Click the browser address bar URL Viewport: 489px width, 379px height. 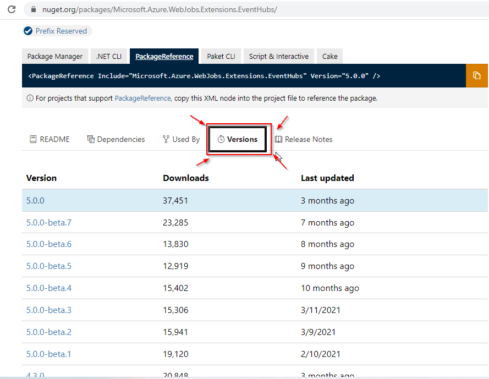(160, 9)
